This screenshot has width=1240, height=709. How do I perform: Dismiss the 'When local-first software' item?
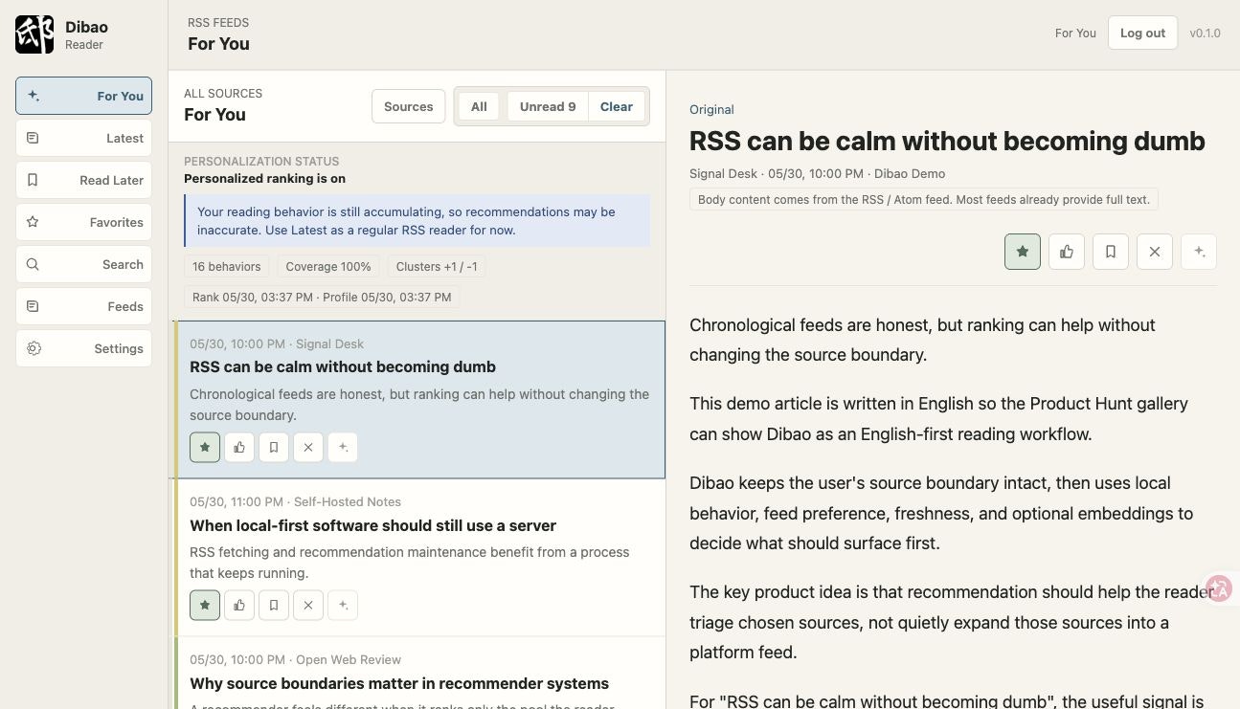point(308,605)
